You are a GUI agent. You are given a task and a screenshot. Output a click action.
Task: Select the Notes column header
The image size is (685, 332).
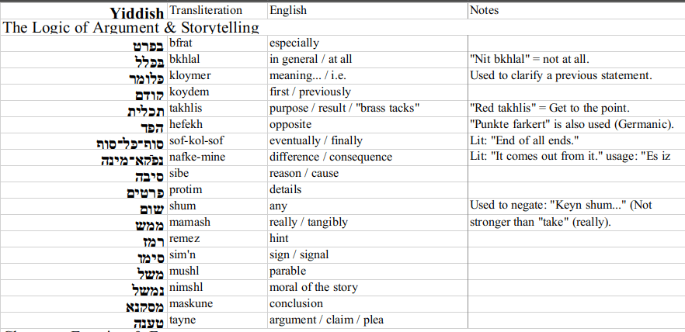tap(485, 11)
